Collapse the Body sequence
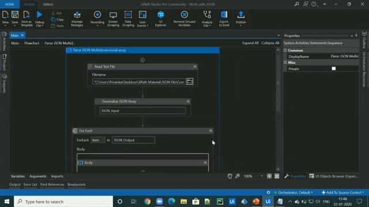This screenshot has height=207, width=369. (205, 163)
